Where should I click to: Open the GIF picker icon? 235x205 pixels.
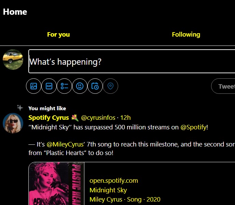coord(49,86)
